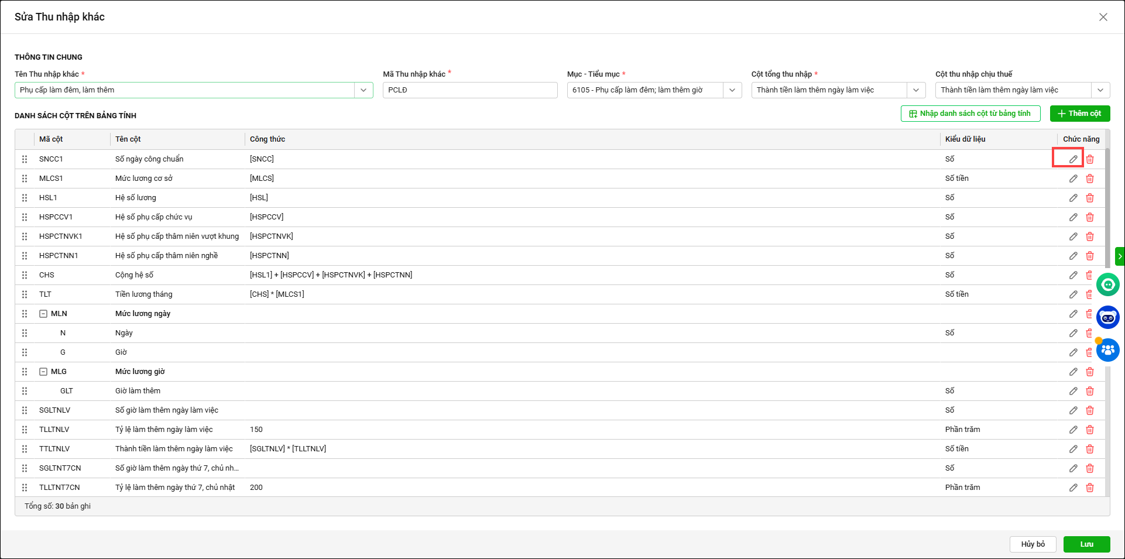Screen dimensions: 1125x559
Task: Open the green chat support icon
Action: click(1107, 285)
